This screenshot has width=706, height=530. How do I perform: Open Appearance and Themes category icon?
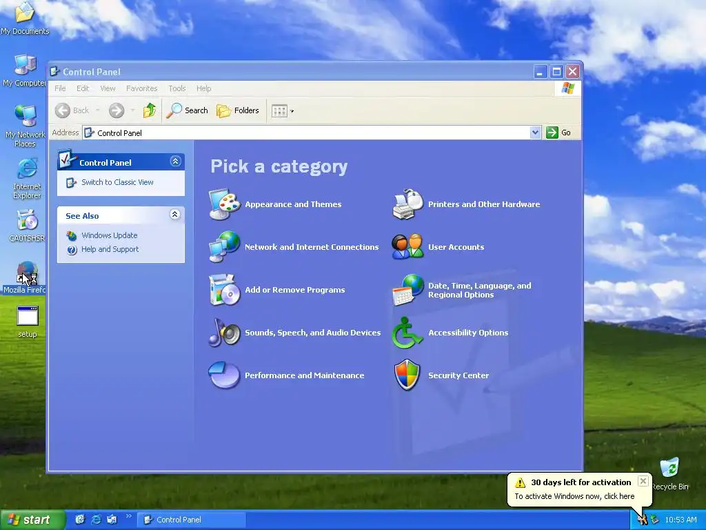pyautogui.click(x=224, y=204)
